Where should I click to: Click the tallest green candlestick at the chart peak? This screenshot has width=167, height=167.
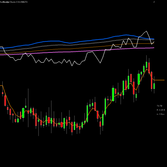147,65
